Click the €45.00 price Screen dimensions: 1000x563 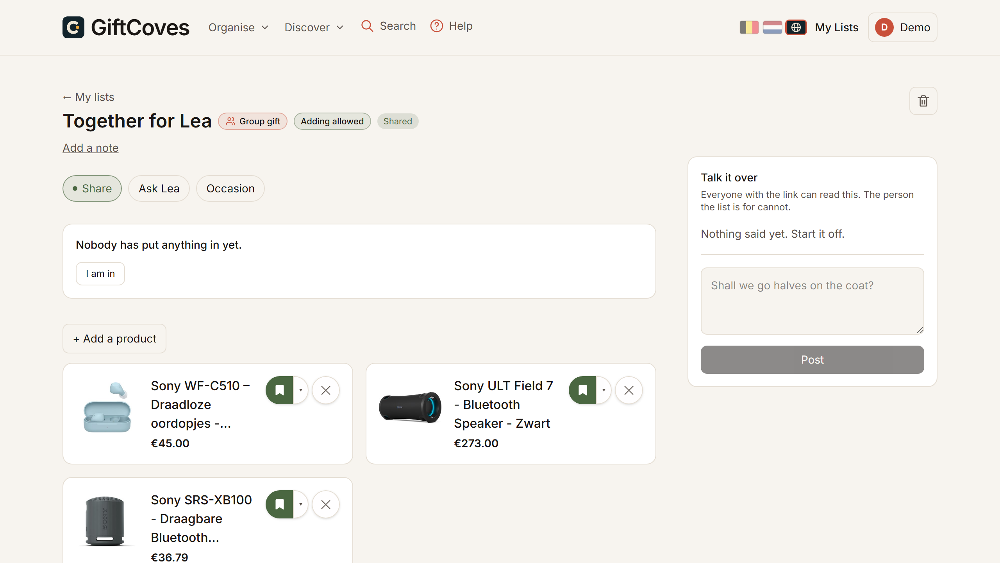click(x=170, y=443)
